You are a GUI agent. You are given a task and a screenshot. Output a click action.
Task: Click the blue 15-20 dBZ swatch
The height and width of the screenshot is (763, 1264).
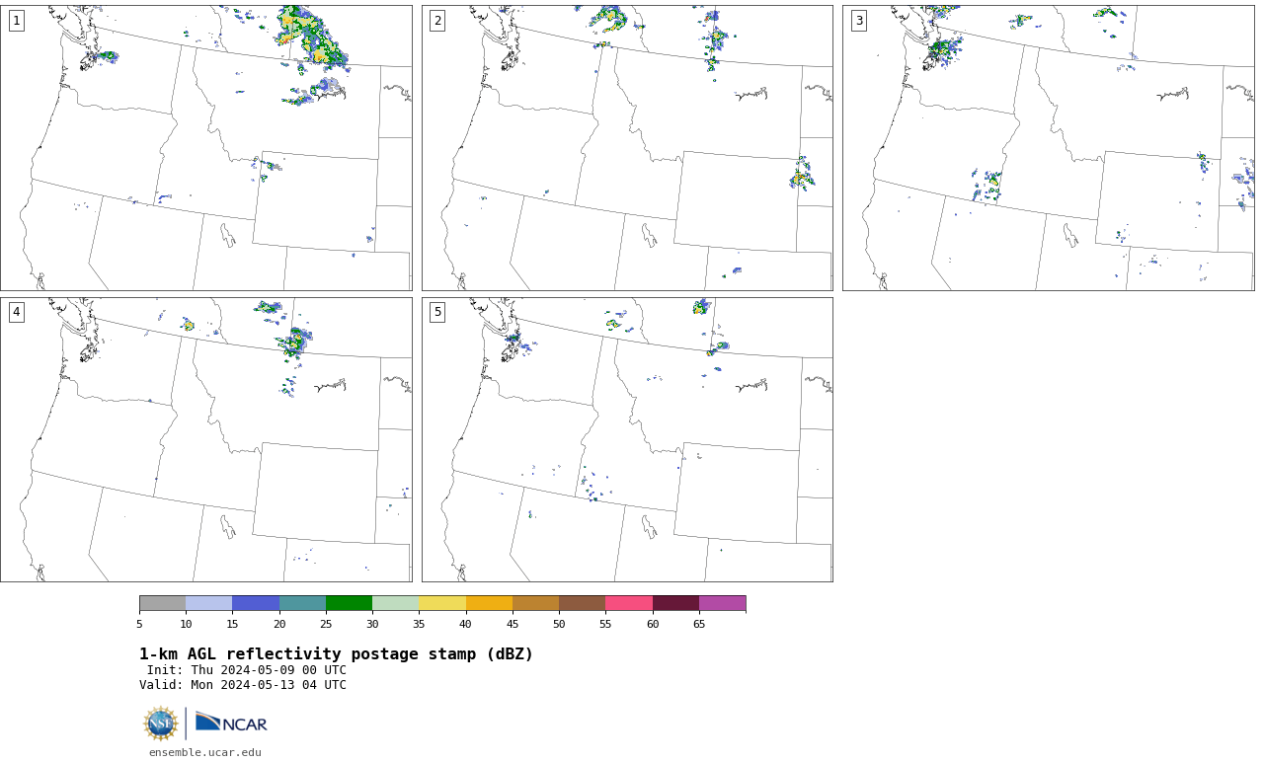256,603
